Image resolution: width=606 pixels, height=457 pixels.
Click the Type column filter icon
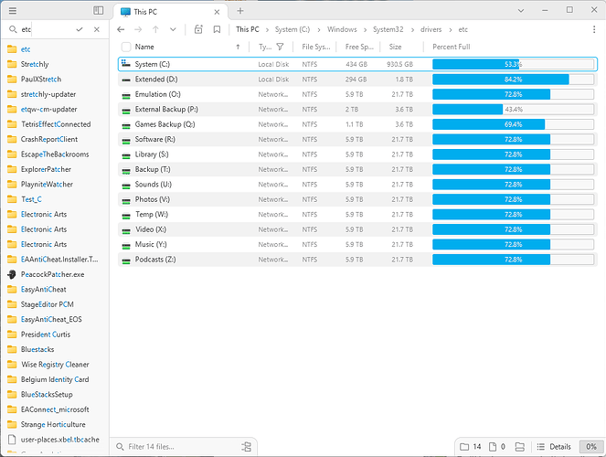coord(281,47)
